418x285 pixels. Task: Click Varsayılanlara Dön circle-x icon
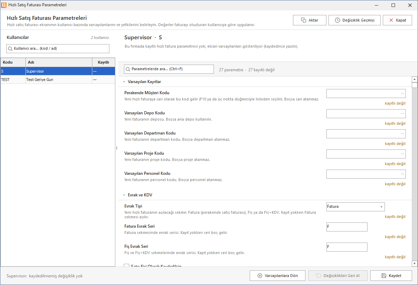click(x=260, y=276)
